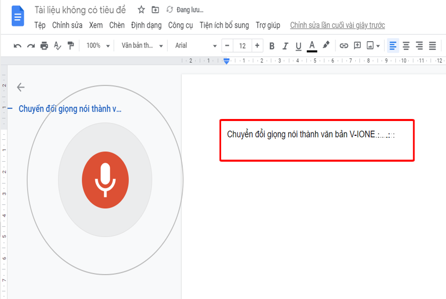Open the Định dạng menu
This screenshot has width=446, height=299.
pos(146,25)
